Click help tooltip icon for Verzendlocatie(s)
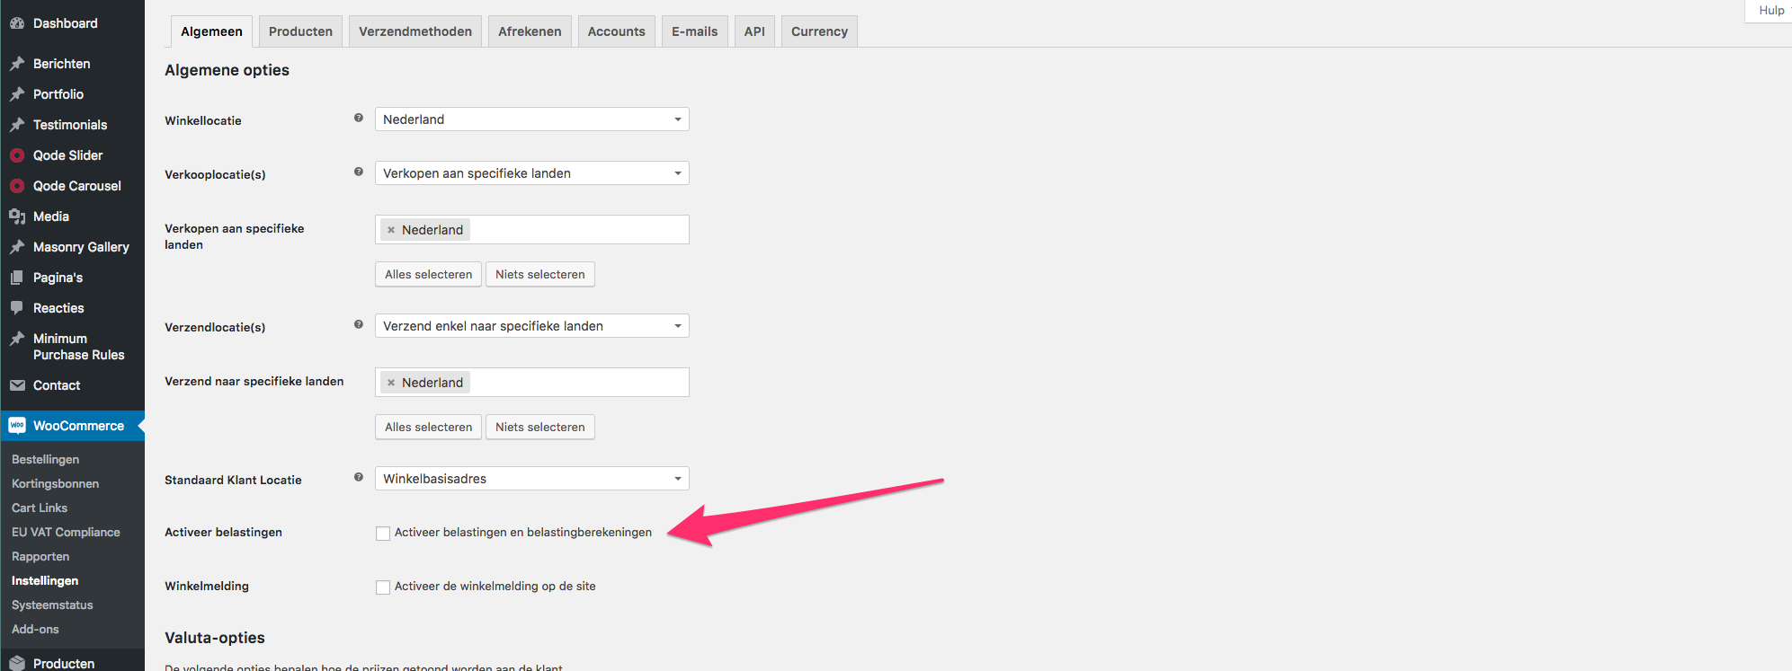Image resolution: width=1792 pixels, height=671 pixels. point(359,324)
